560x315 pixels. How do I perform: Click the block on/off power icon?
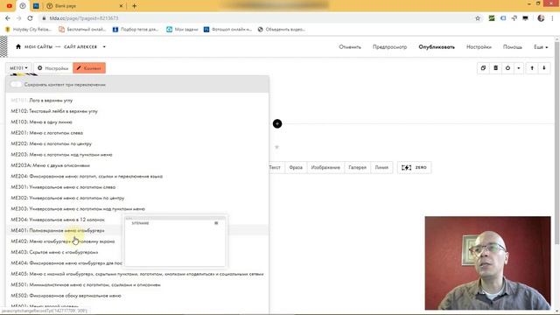click(x=507, y=68)
